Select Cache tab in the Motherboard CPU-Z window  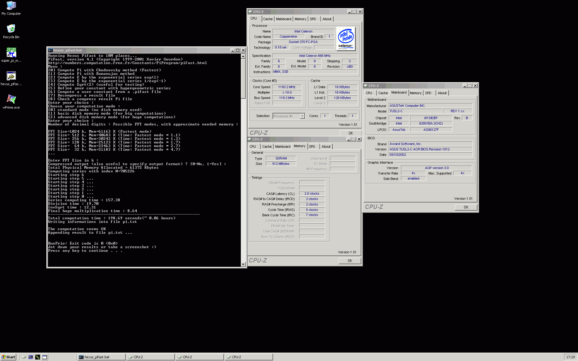pos(383,93)
